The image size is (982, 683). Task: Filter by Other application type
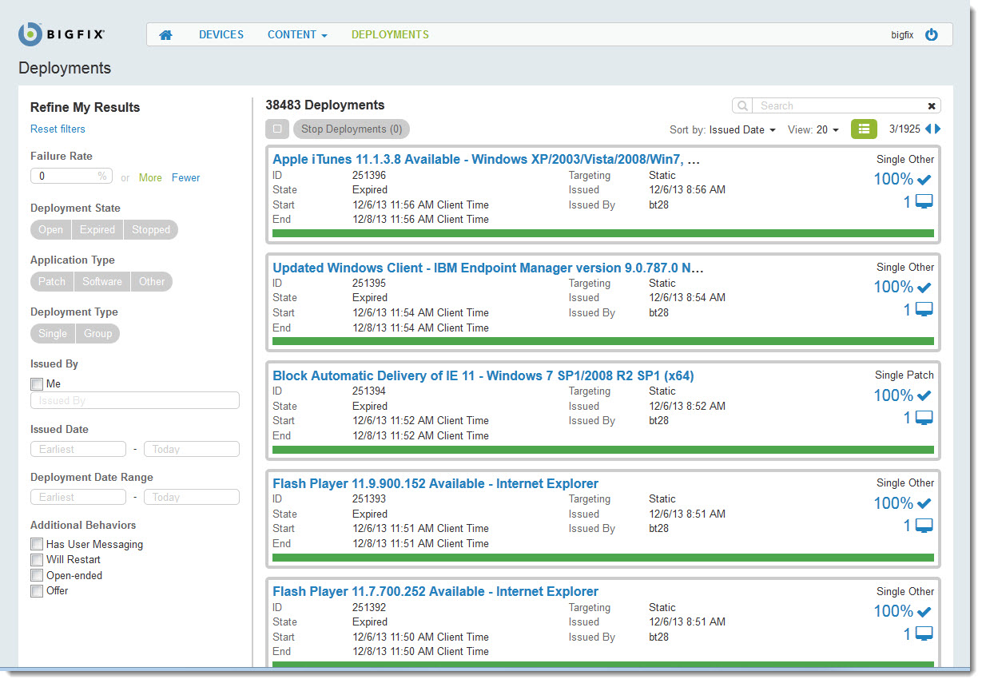[x=152, y=282]
